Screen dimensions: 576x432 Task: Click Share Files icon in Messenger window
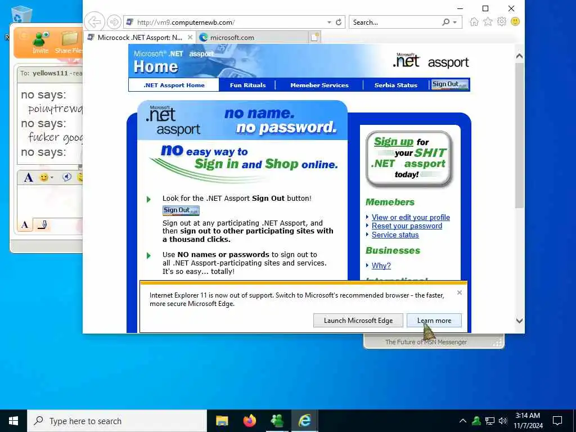click(x=69, y=42)
